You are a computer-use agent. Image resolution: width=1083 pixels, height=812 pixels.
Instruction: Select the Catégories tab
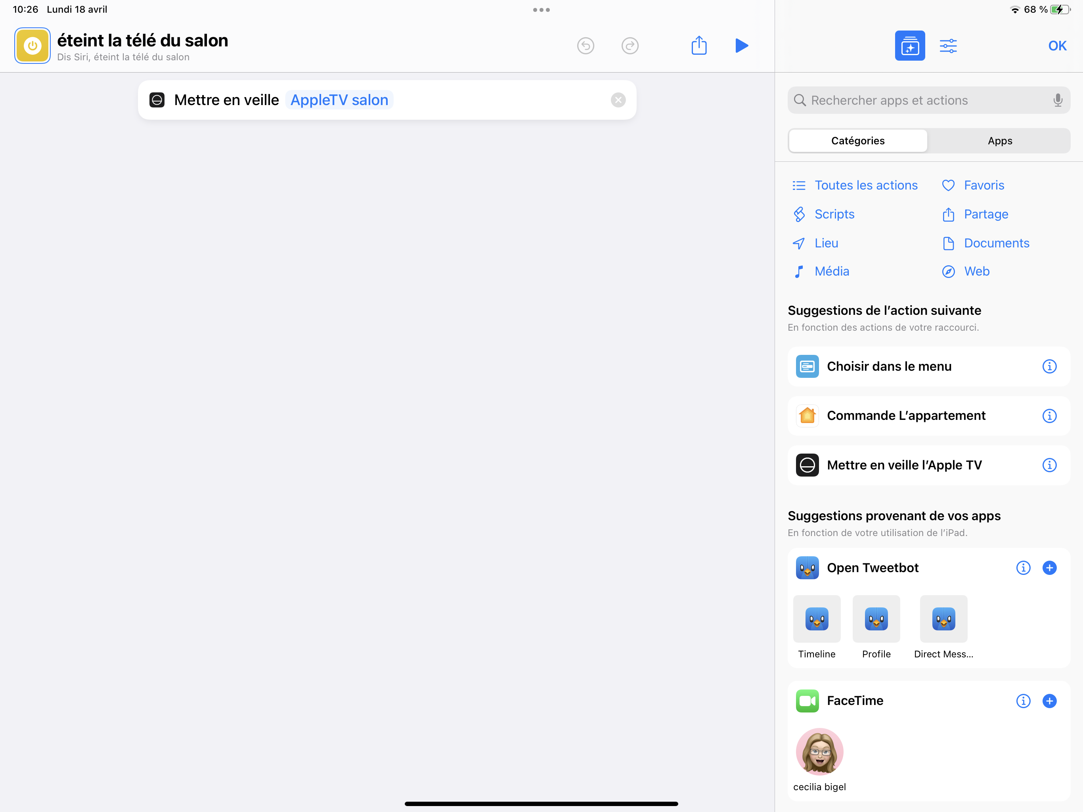pyautogui.click(x=857, y=141)
